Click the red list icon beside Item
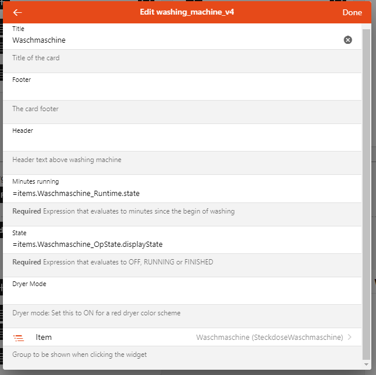Image resolution: width=376 pixels, height=375 pixels. point(19,338)
